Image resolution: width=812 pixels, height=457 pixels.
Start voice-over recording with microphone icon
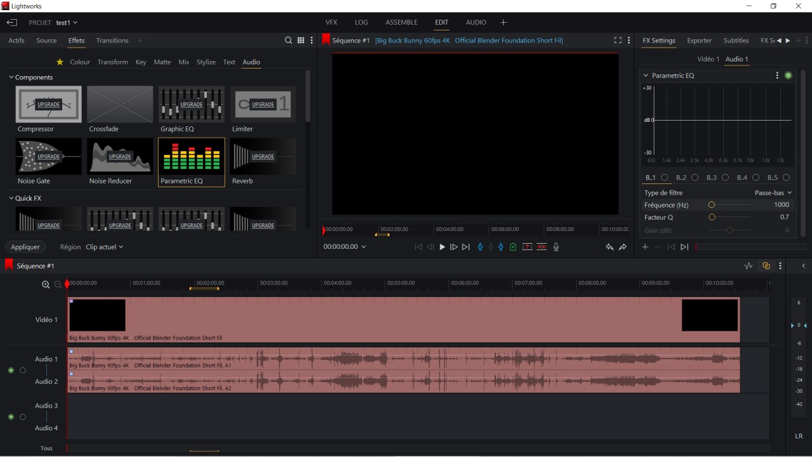[x=556, y=247]
